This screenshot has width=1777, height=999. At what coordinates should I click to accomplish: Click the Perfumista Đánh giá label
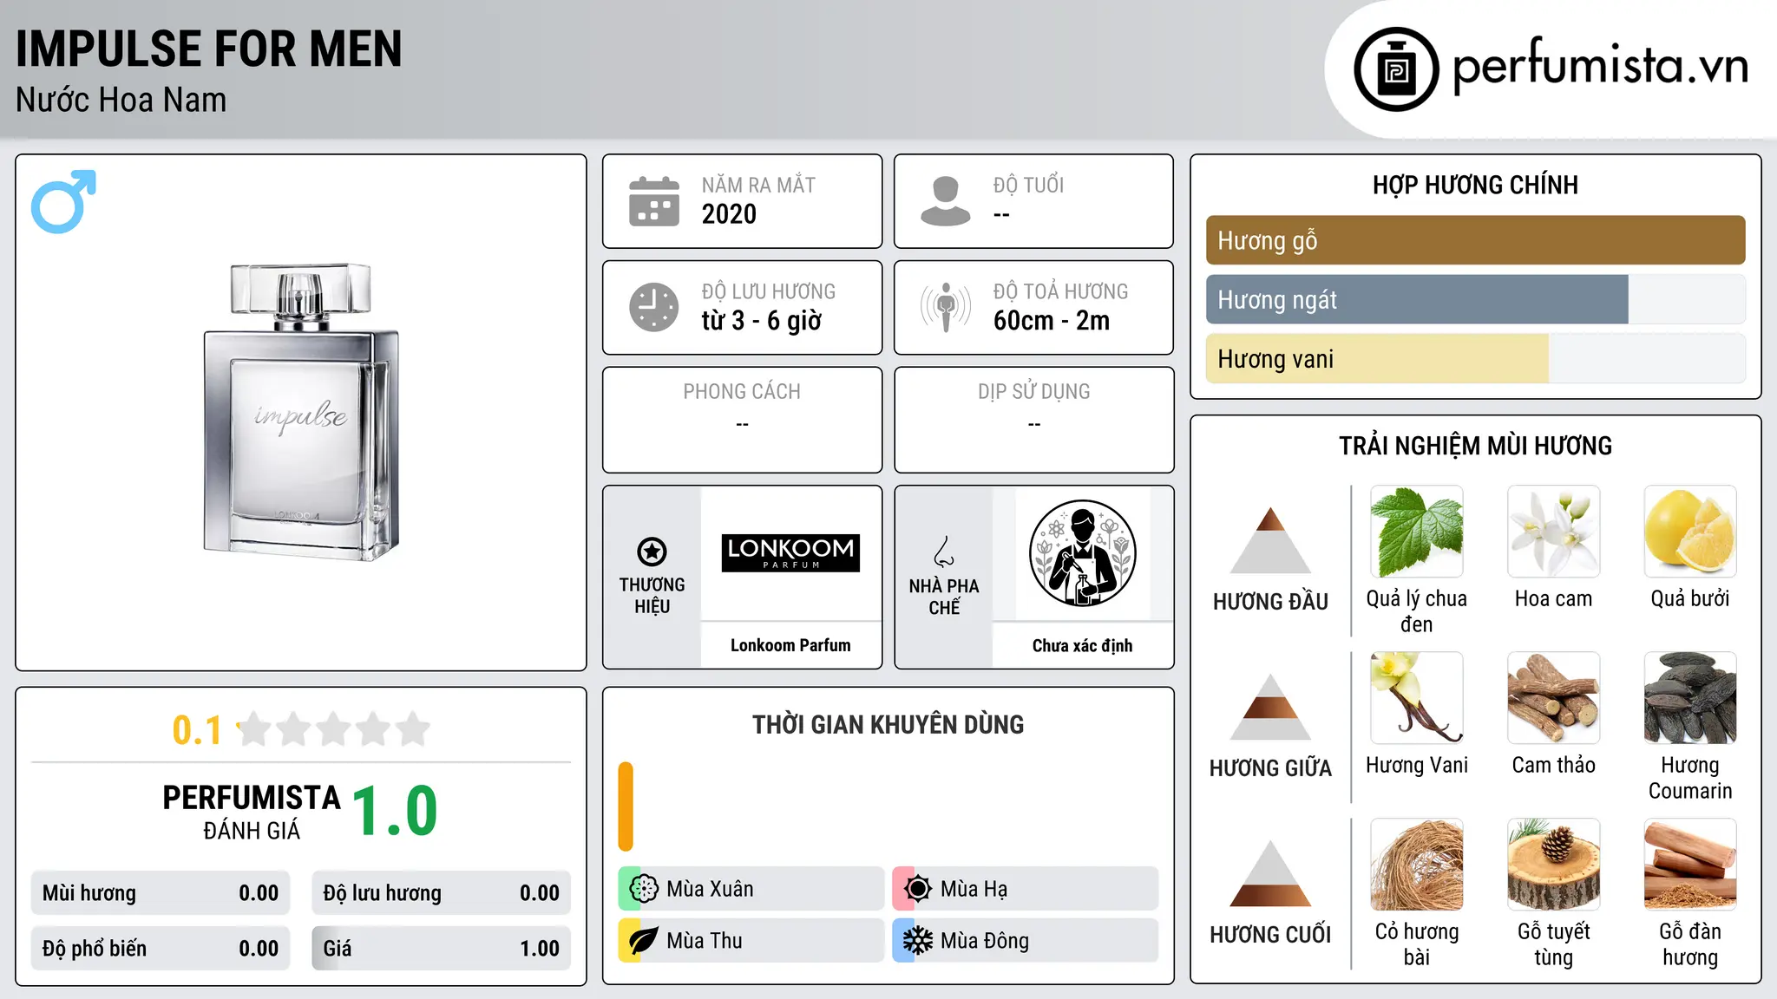click(252, 812)
